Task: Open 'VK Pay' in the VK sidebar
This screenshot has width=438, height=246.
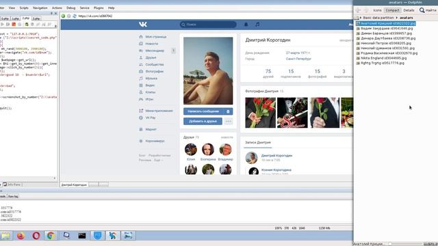Action: [147, 118]
